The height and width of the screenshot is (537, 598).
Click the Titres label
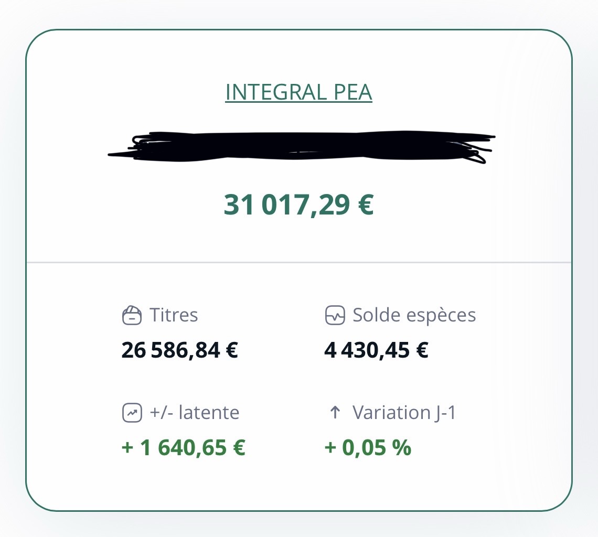(x=174, y=315)
